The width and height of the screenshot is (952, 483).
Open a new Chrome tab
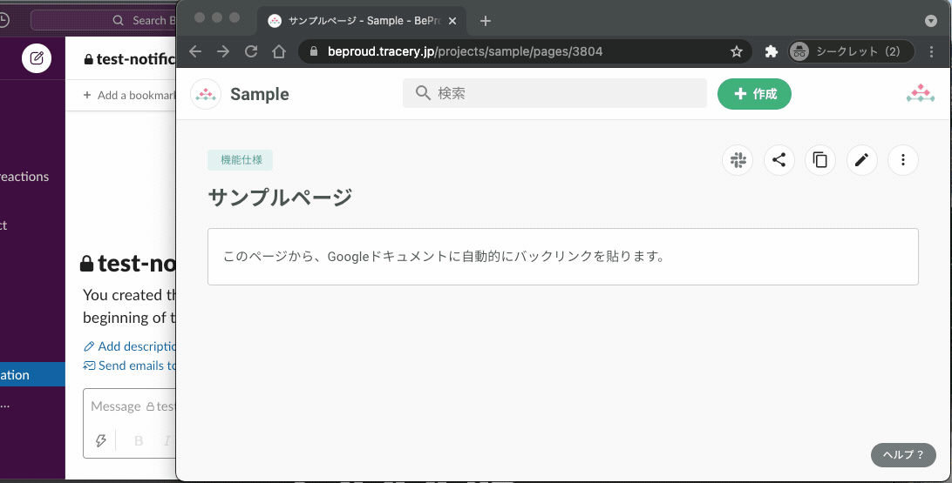pos(485,21)
